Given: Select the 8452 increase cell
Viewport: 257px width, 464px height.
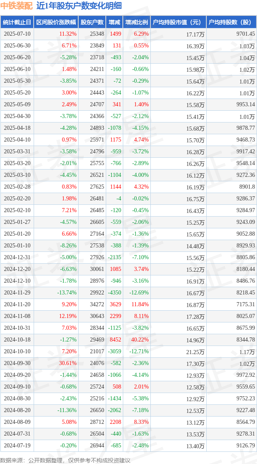Looking at the screenshot, I should pyautogui.click(x=116, y=339).
